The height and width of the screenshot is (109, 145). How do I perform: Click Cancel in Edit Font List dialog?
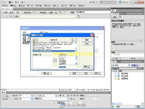pos(87,44)
